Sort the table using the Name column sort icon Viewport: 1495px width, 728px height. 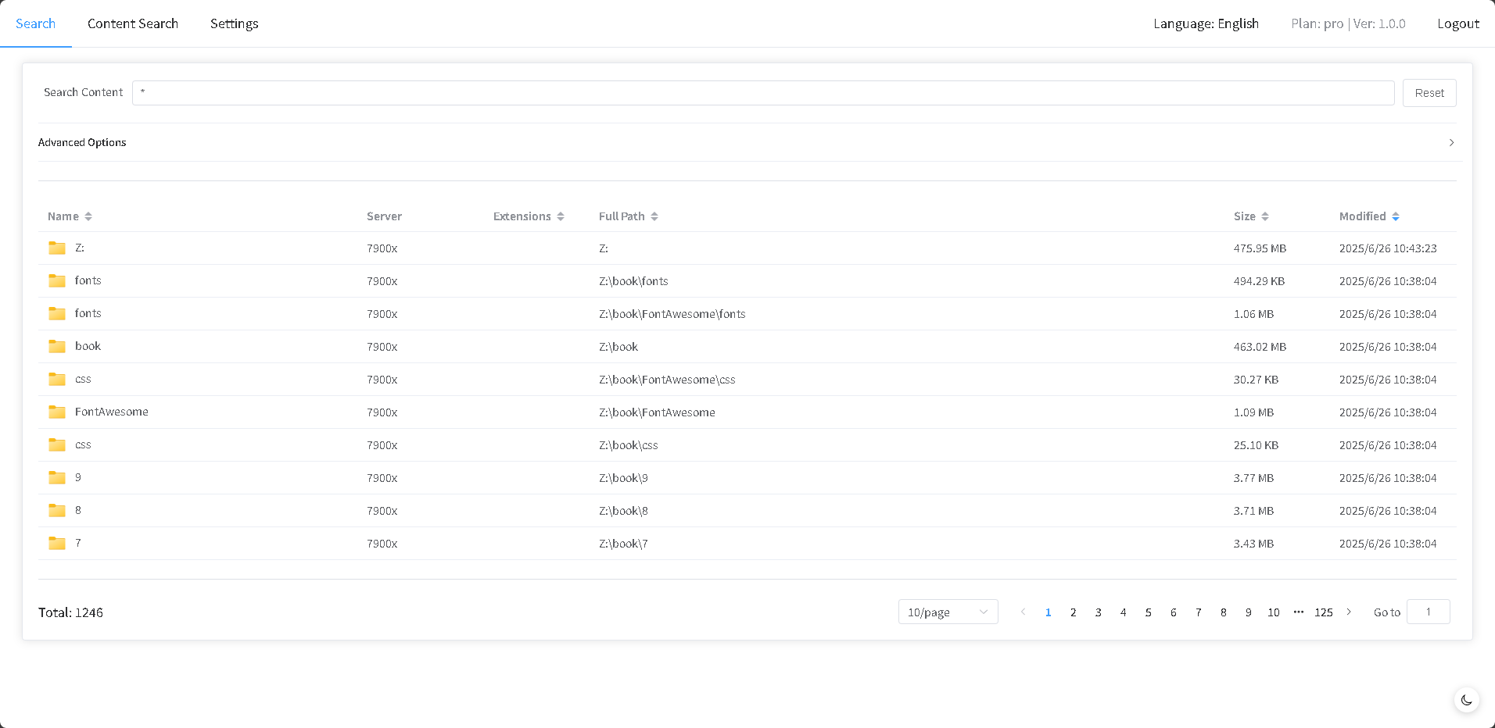[x=88, y=216]
